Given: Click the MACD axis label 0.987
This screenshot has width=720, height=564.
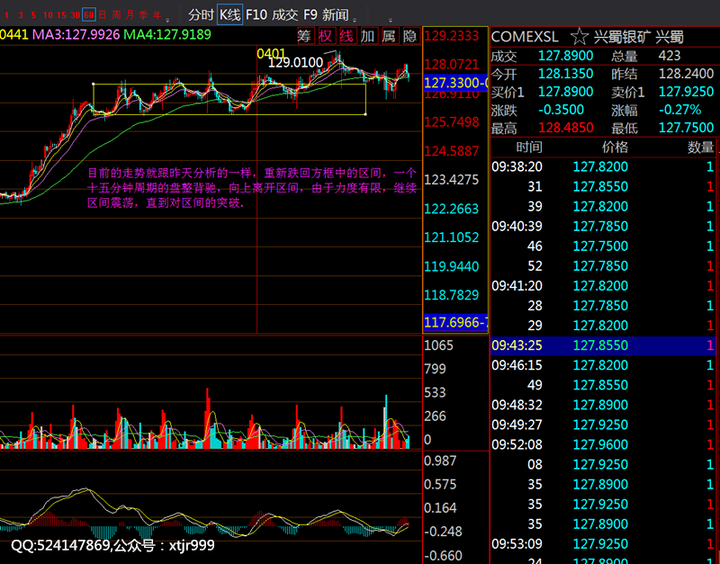Looking at the screenshot, I should (x=440, y=461).
